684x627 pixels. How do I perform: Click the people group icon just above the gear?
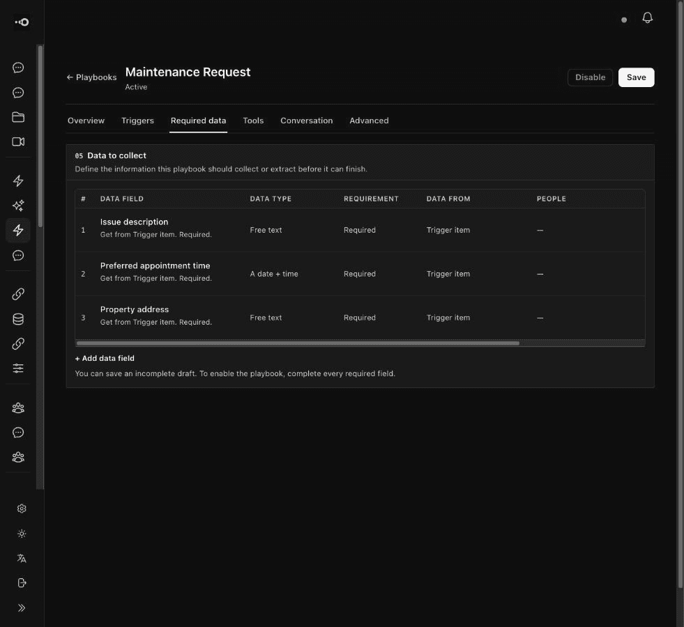click(x=18, y=457)
